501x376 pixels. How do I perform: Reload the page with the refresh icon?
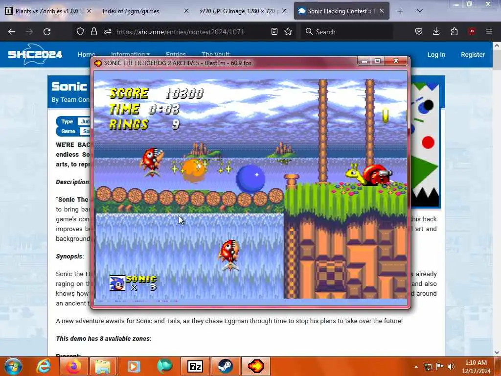[x=47, y=32]
